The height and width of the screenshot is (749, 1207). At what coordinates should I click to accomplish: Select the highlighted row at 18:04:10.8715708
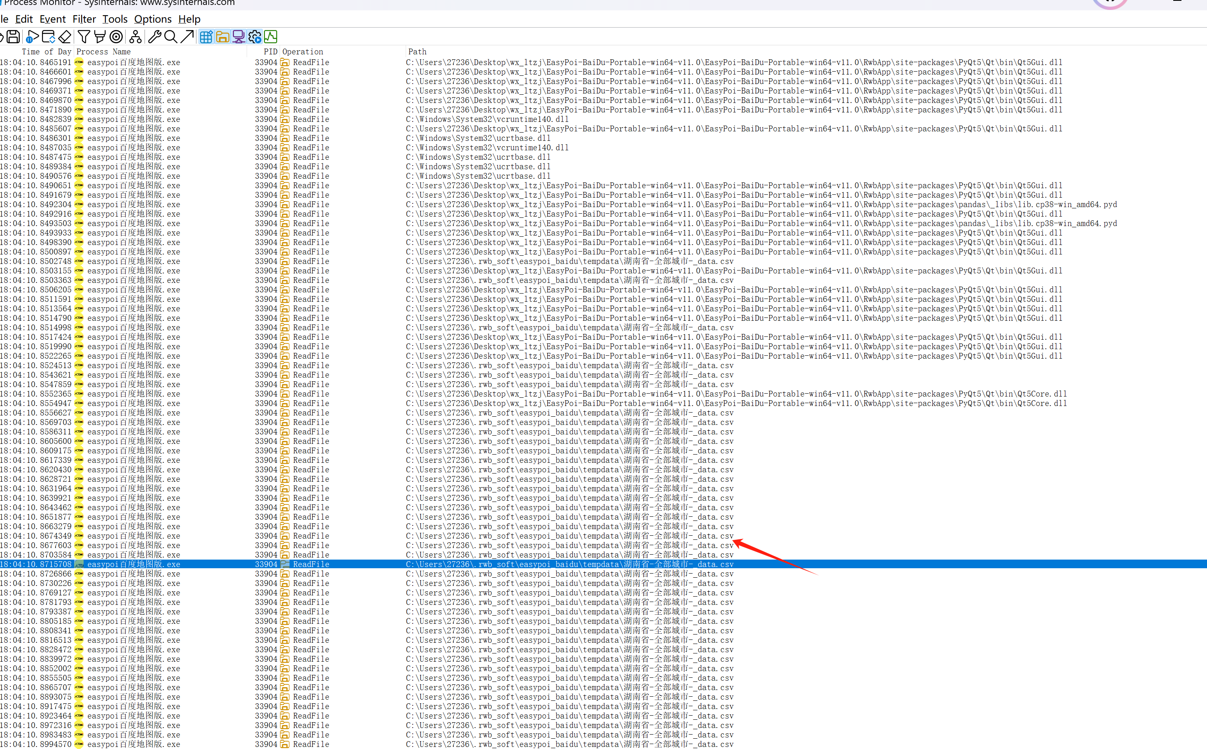[x=603, y=564]
